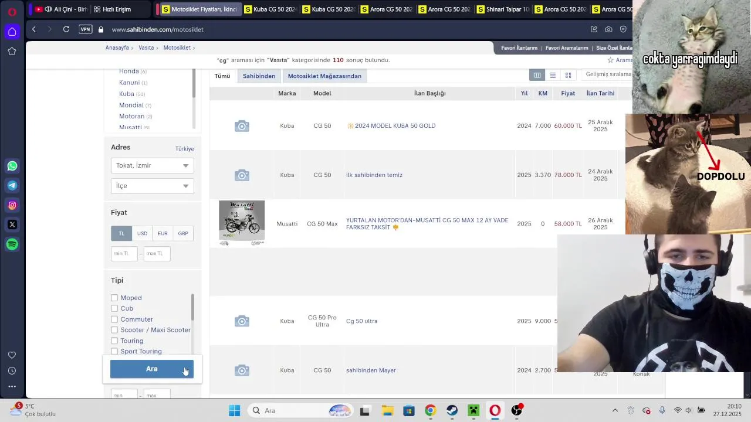Open Favori İlanlarım link
Screen dimensions: 751x422
(x=519, y=48)
